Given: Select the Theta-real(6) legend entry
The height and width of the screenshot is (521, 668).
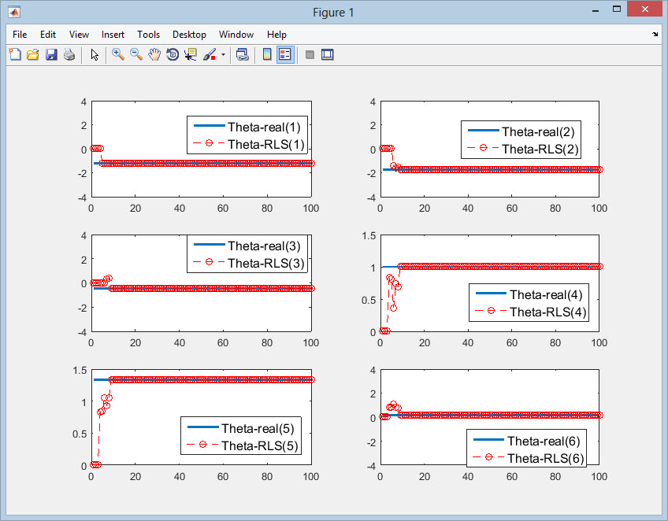Looking at the screenshot, I should pos(526,441).
